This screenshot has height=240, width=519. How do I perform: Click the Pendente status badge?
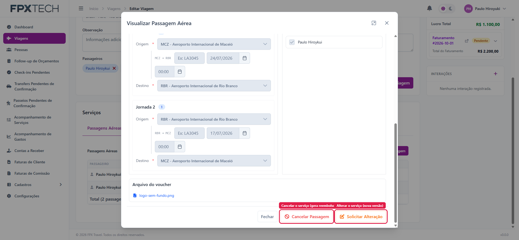481,41
